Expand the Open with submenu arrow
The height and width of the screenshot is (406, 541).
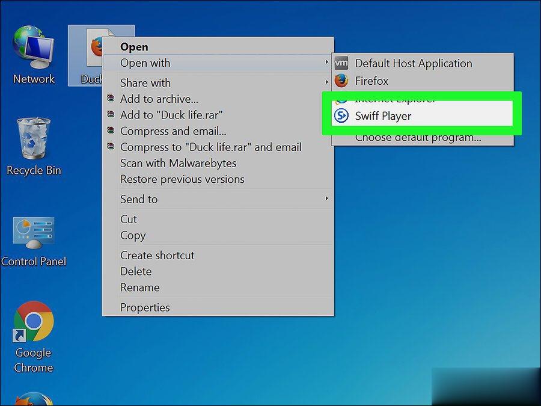tap(326, 62)
